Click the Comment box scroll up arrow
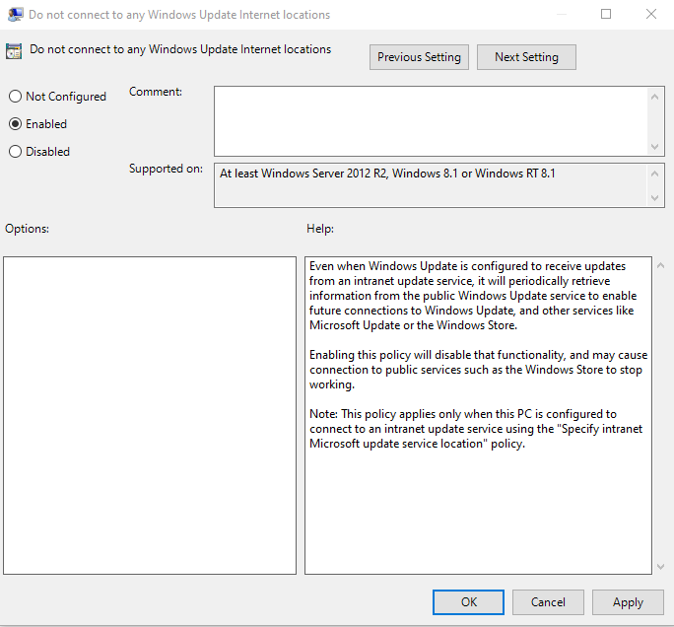 (654, 97)
